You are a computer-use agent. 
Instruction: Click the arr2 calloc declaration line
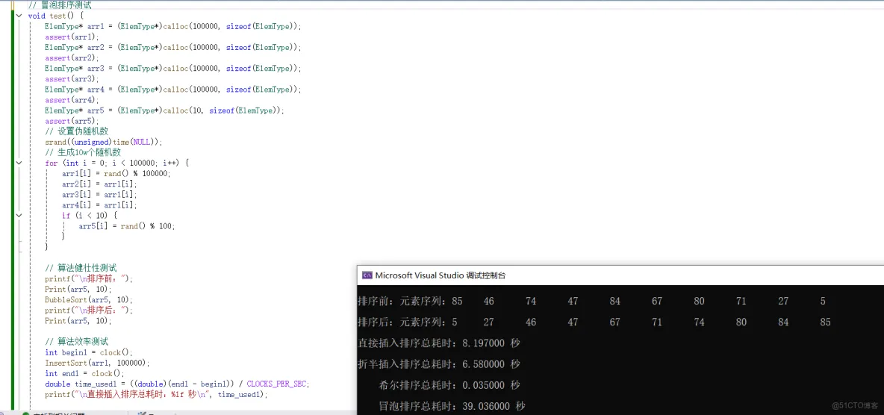173,47
